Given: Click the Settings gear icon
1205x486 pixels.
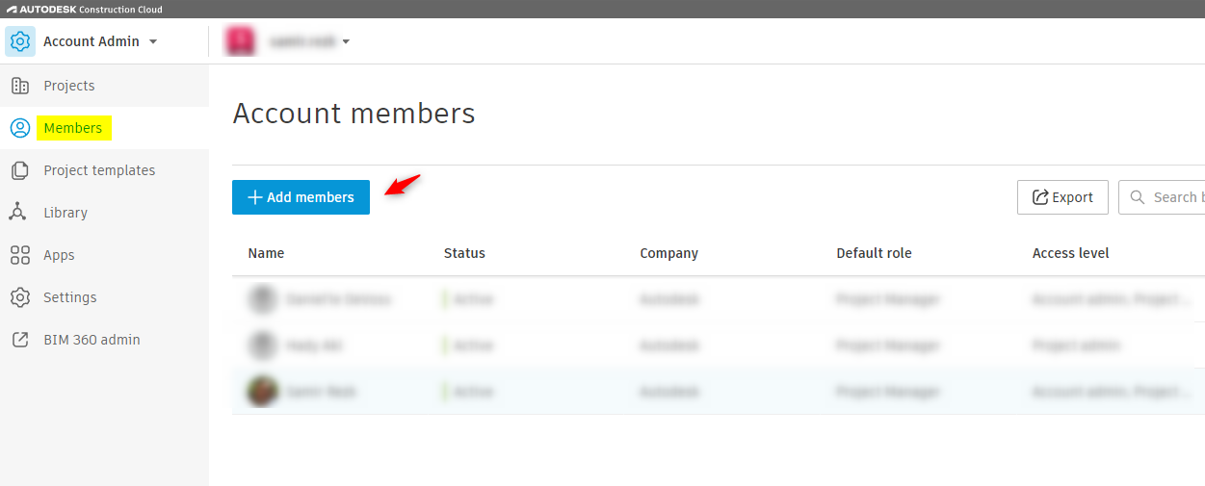Looking at the screenshot, I should 20,297.
